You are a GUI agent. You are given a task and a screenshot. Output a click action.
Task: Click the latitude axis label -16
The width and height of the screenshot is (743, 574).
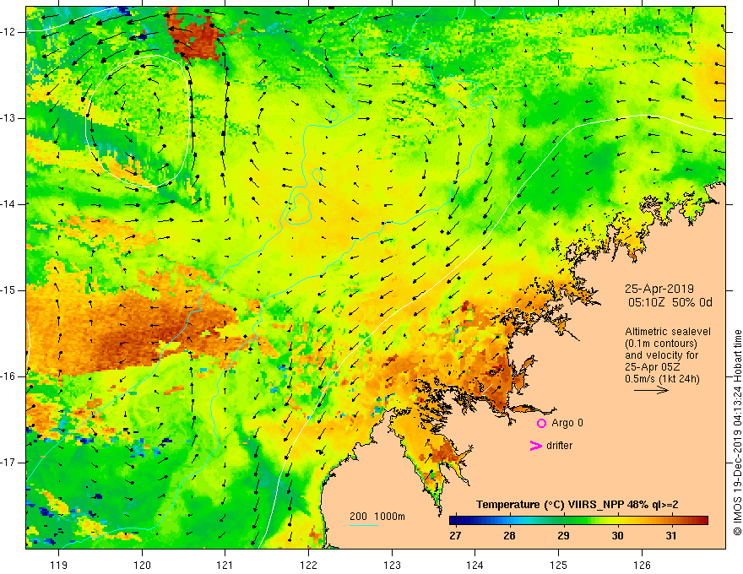9,376
